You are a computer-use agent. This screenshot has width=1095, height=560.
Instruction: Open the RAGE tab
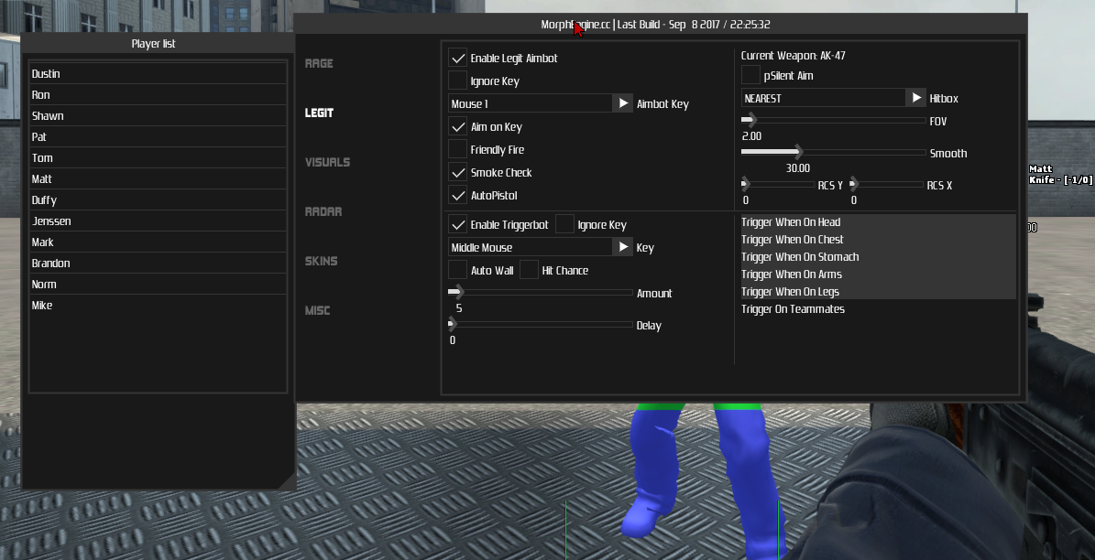point(319,63)
